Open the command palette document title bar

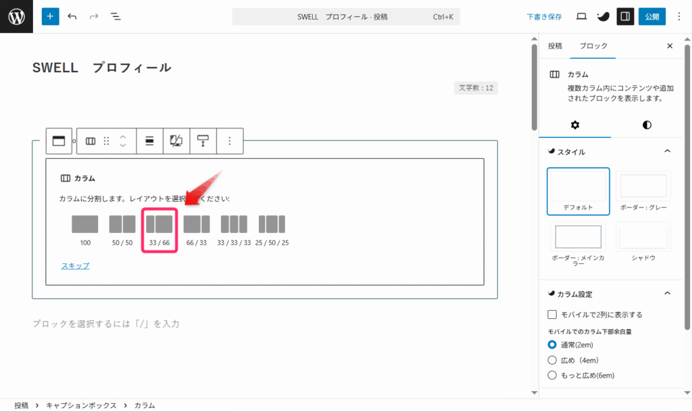point(345,17)
